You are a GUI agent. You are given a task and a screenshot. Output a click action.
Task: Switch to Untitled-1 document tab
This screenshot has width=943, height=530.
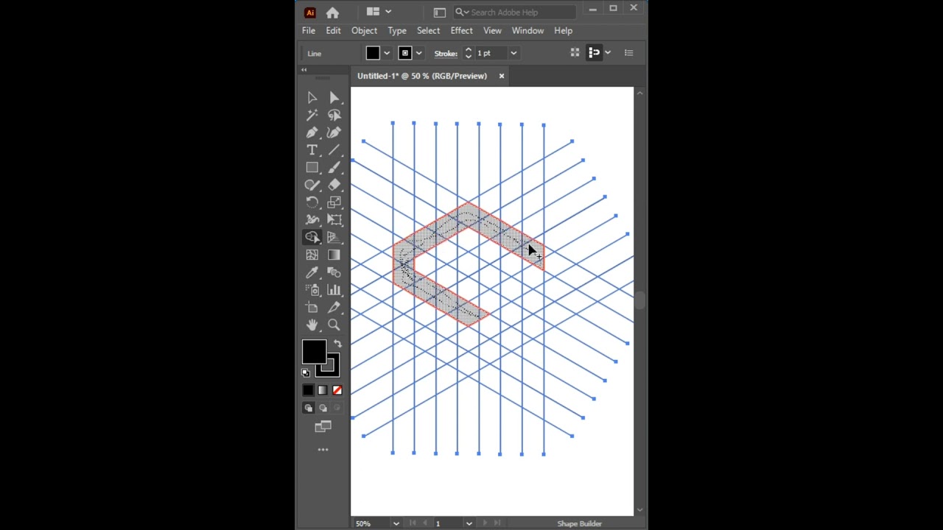tap(422, 76)
